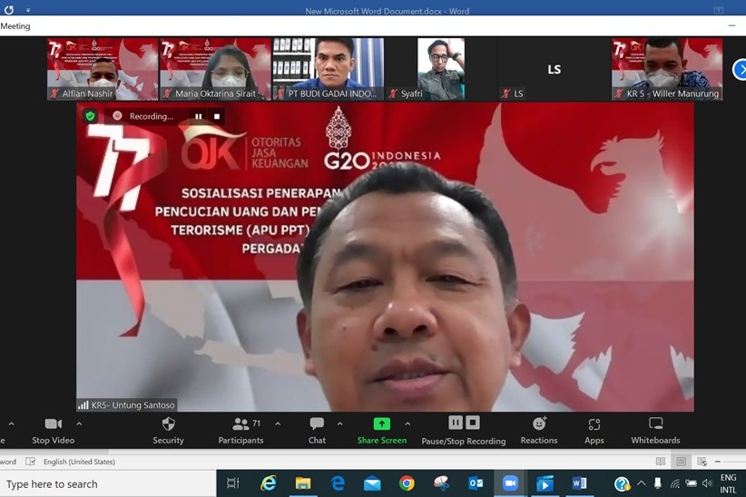Open Google Chrome from the taskbar
This screenshot has width=746, height=497.
407,483
